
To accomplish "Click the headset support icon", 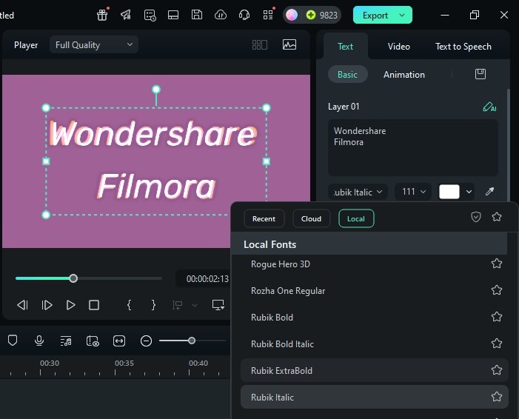I will pos(244,15).
